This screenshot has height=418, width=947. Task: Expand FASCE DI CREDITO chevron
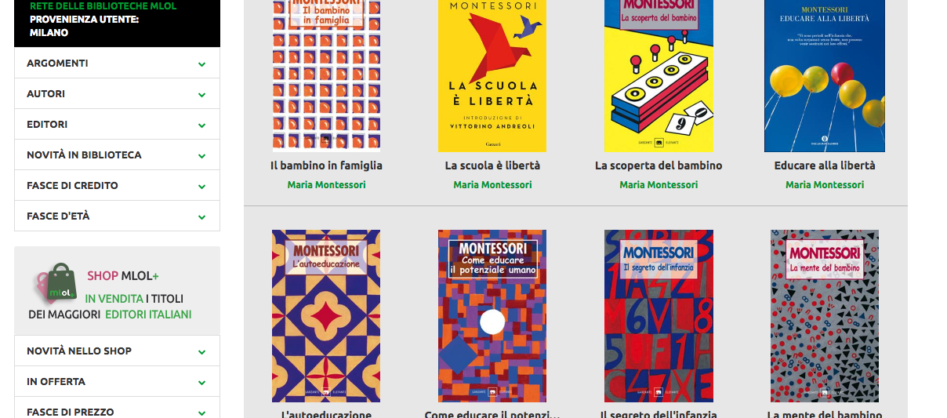[201, 187]
